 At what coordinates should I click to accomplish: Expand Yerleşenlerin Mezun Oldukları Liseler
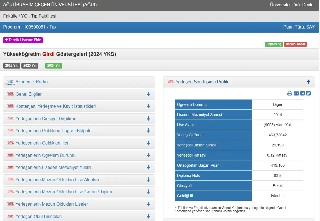point(148,204)
